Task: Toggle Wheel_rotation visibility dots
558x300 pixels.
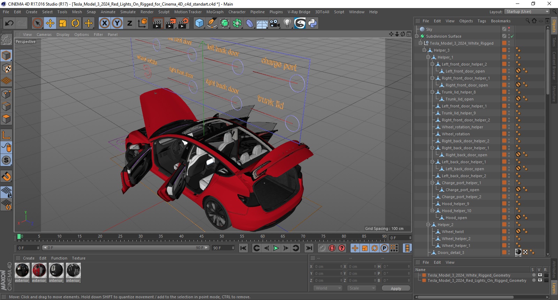Action: click(x=509, y=134)
